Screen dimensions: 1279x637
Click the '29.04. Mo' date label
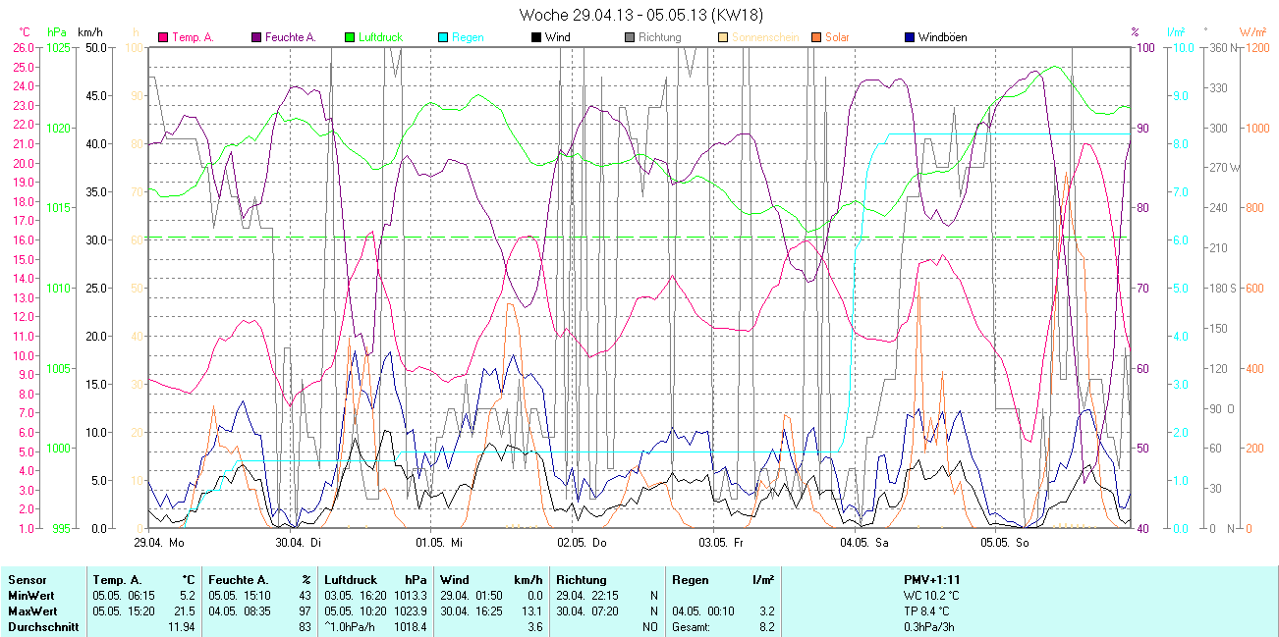pyautogui.click(x=160, y=541)
